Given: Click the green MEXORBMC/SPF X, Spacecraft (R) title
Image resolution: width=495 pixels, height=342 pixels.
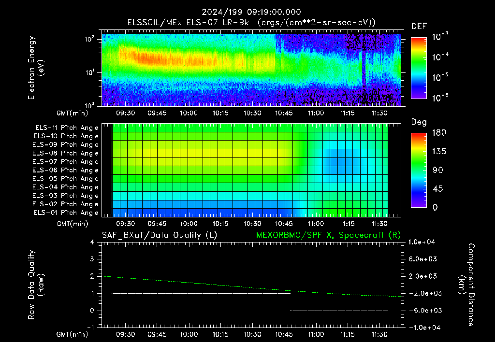Looking at the screenshot, I should tap(328, 235).
